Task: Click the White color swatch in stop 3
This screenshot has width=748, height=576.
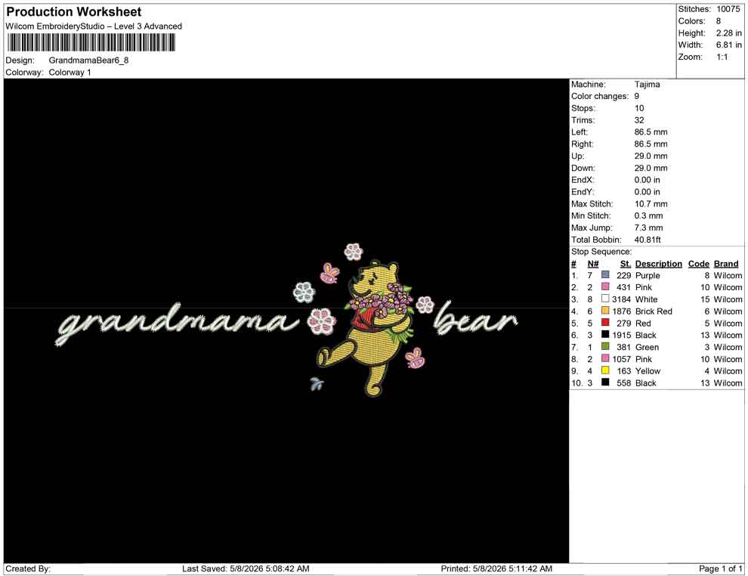Action: pos(605,299)
